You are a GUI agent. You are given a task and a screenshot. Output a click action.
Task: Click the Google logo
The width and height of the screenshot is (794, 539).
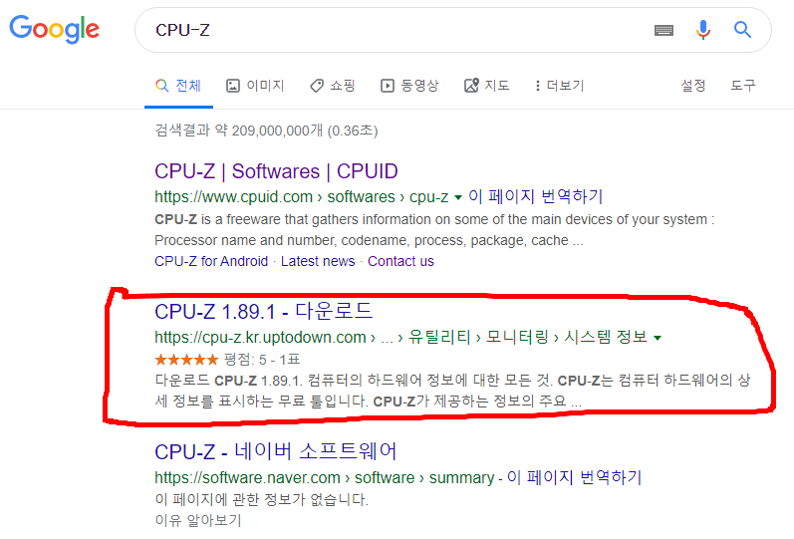point(54,29)
